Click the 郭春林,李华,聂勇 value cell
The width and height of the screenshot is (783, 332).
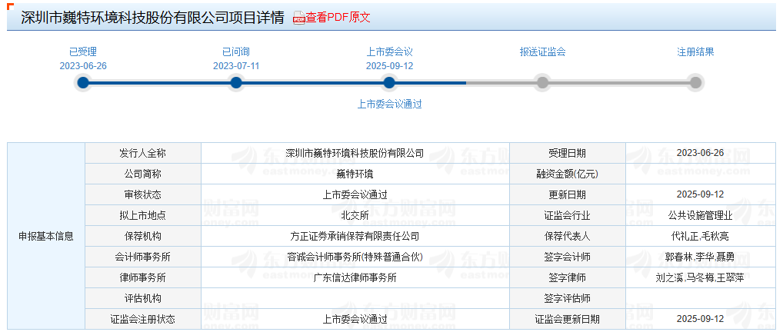(x=700, y=257)
